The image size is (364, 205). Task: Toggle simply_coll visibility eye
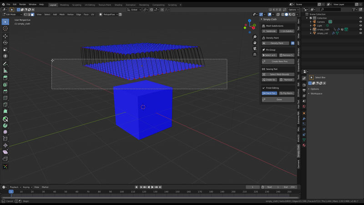pos(360,33)
